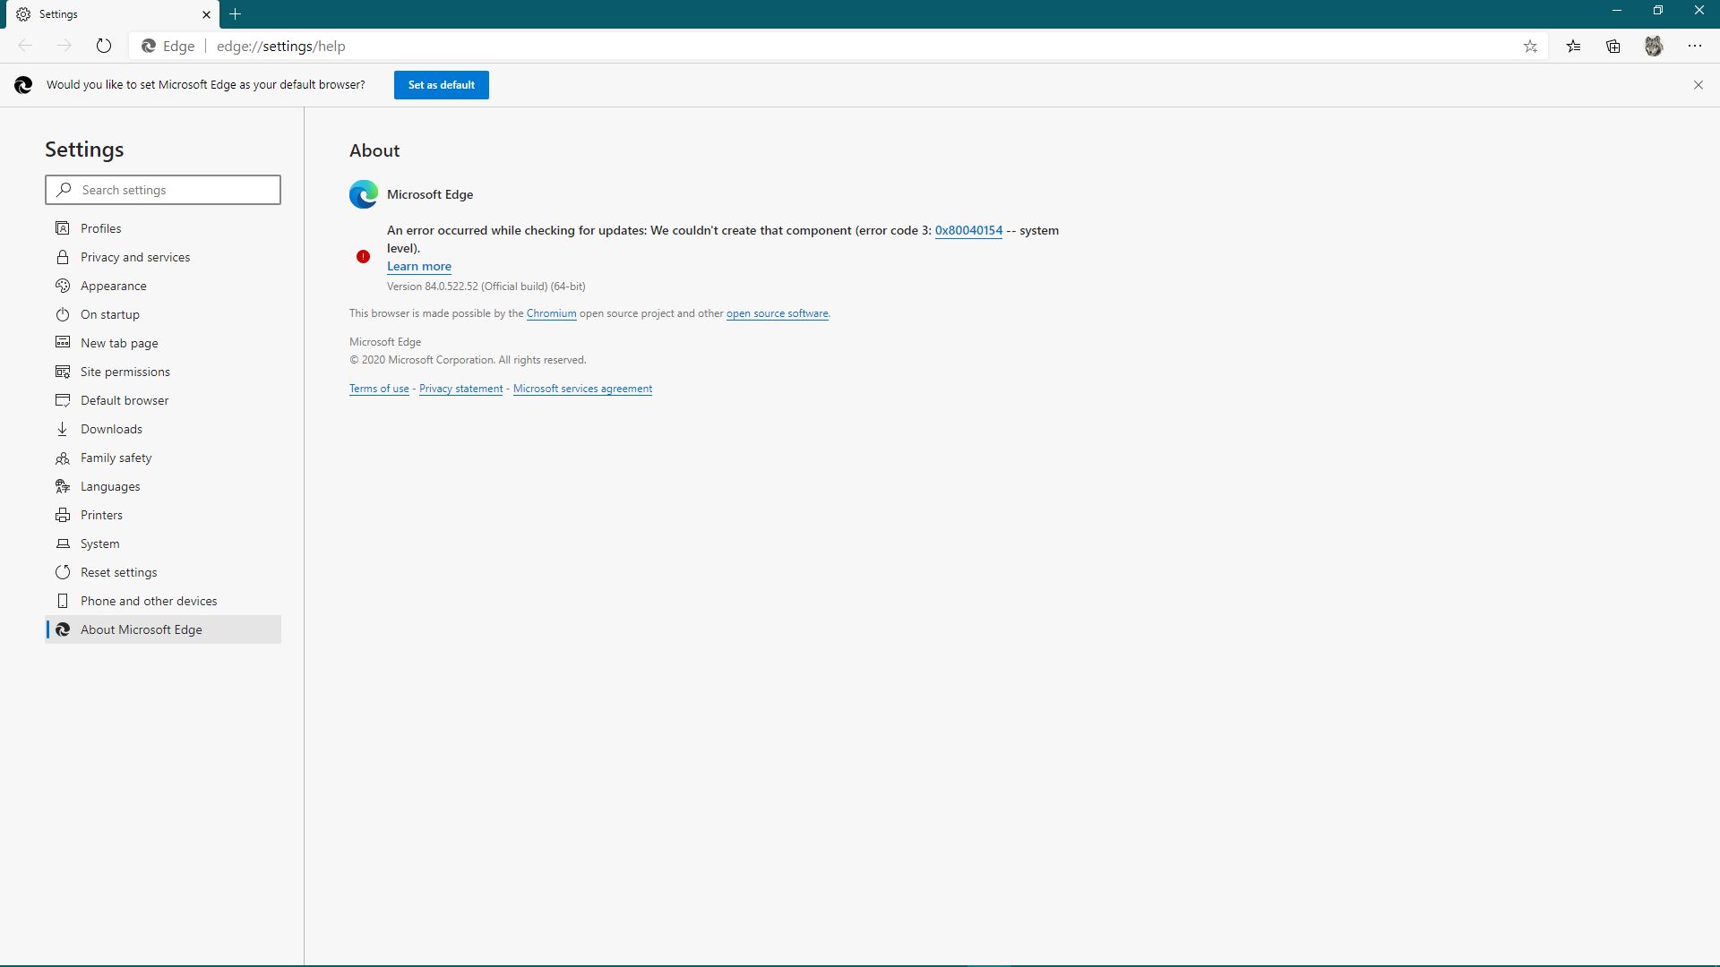Viewport: 1720px width, 967px height.
Task: Click the browser Refresh icon
Action: tap(104, 47)
